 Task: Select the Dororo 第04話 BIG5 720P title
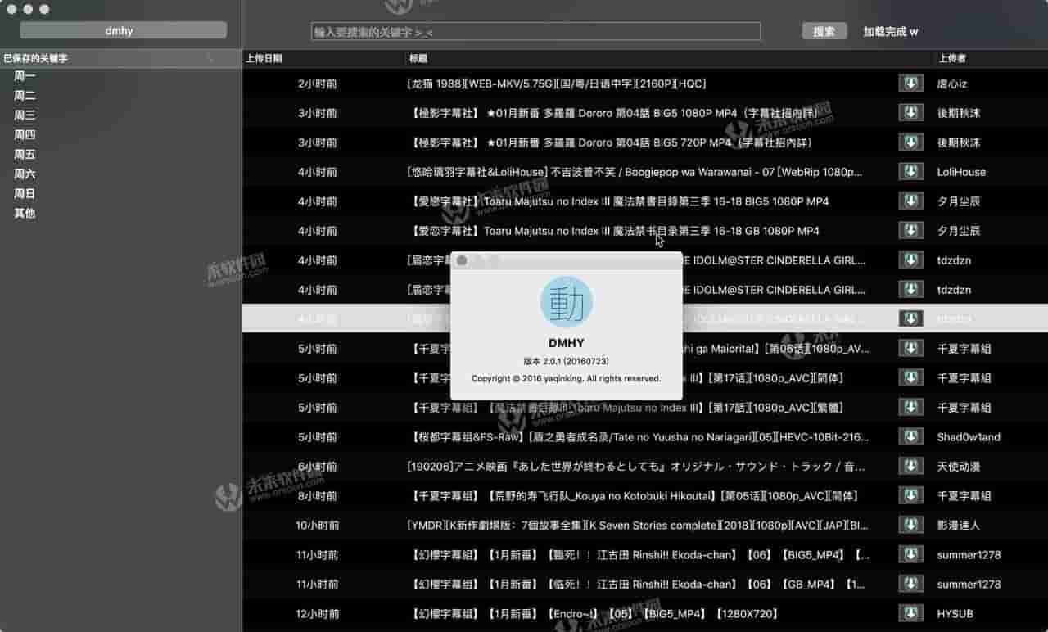click(x=609, y=142)
